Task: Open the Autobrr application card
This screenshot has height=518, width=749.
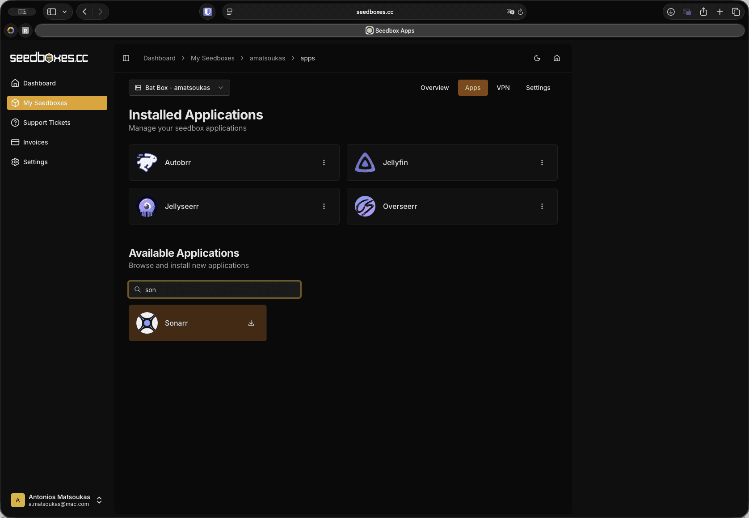Action: pyautogui.click(x=234, y=162)
